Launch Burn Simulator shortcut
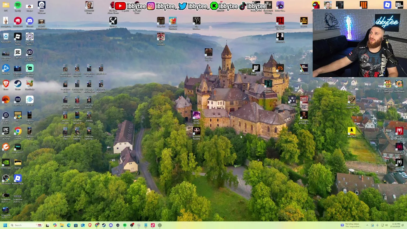 coord(161,39)
